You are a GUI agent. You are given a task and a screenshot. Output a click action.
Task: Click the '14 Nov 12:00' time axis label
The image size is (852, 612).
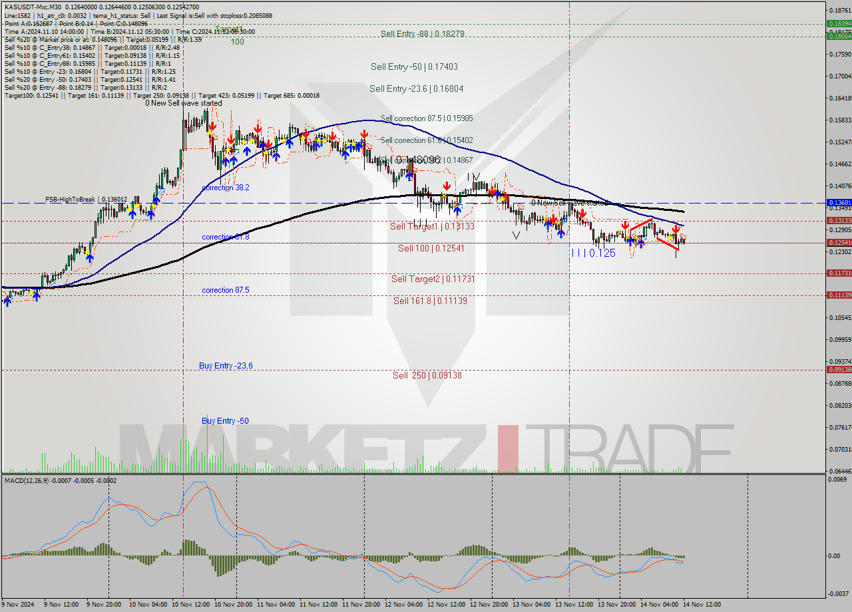(x=703, y=605)
